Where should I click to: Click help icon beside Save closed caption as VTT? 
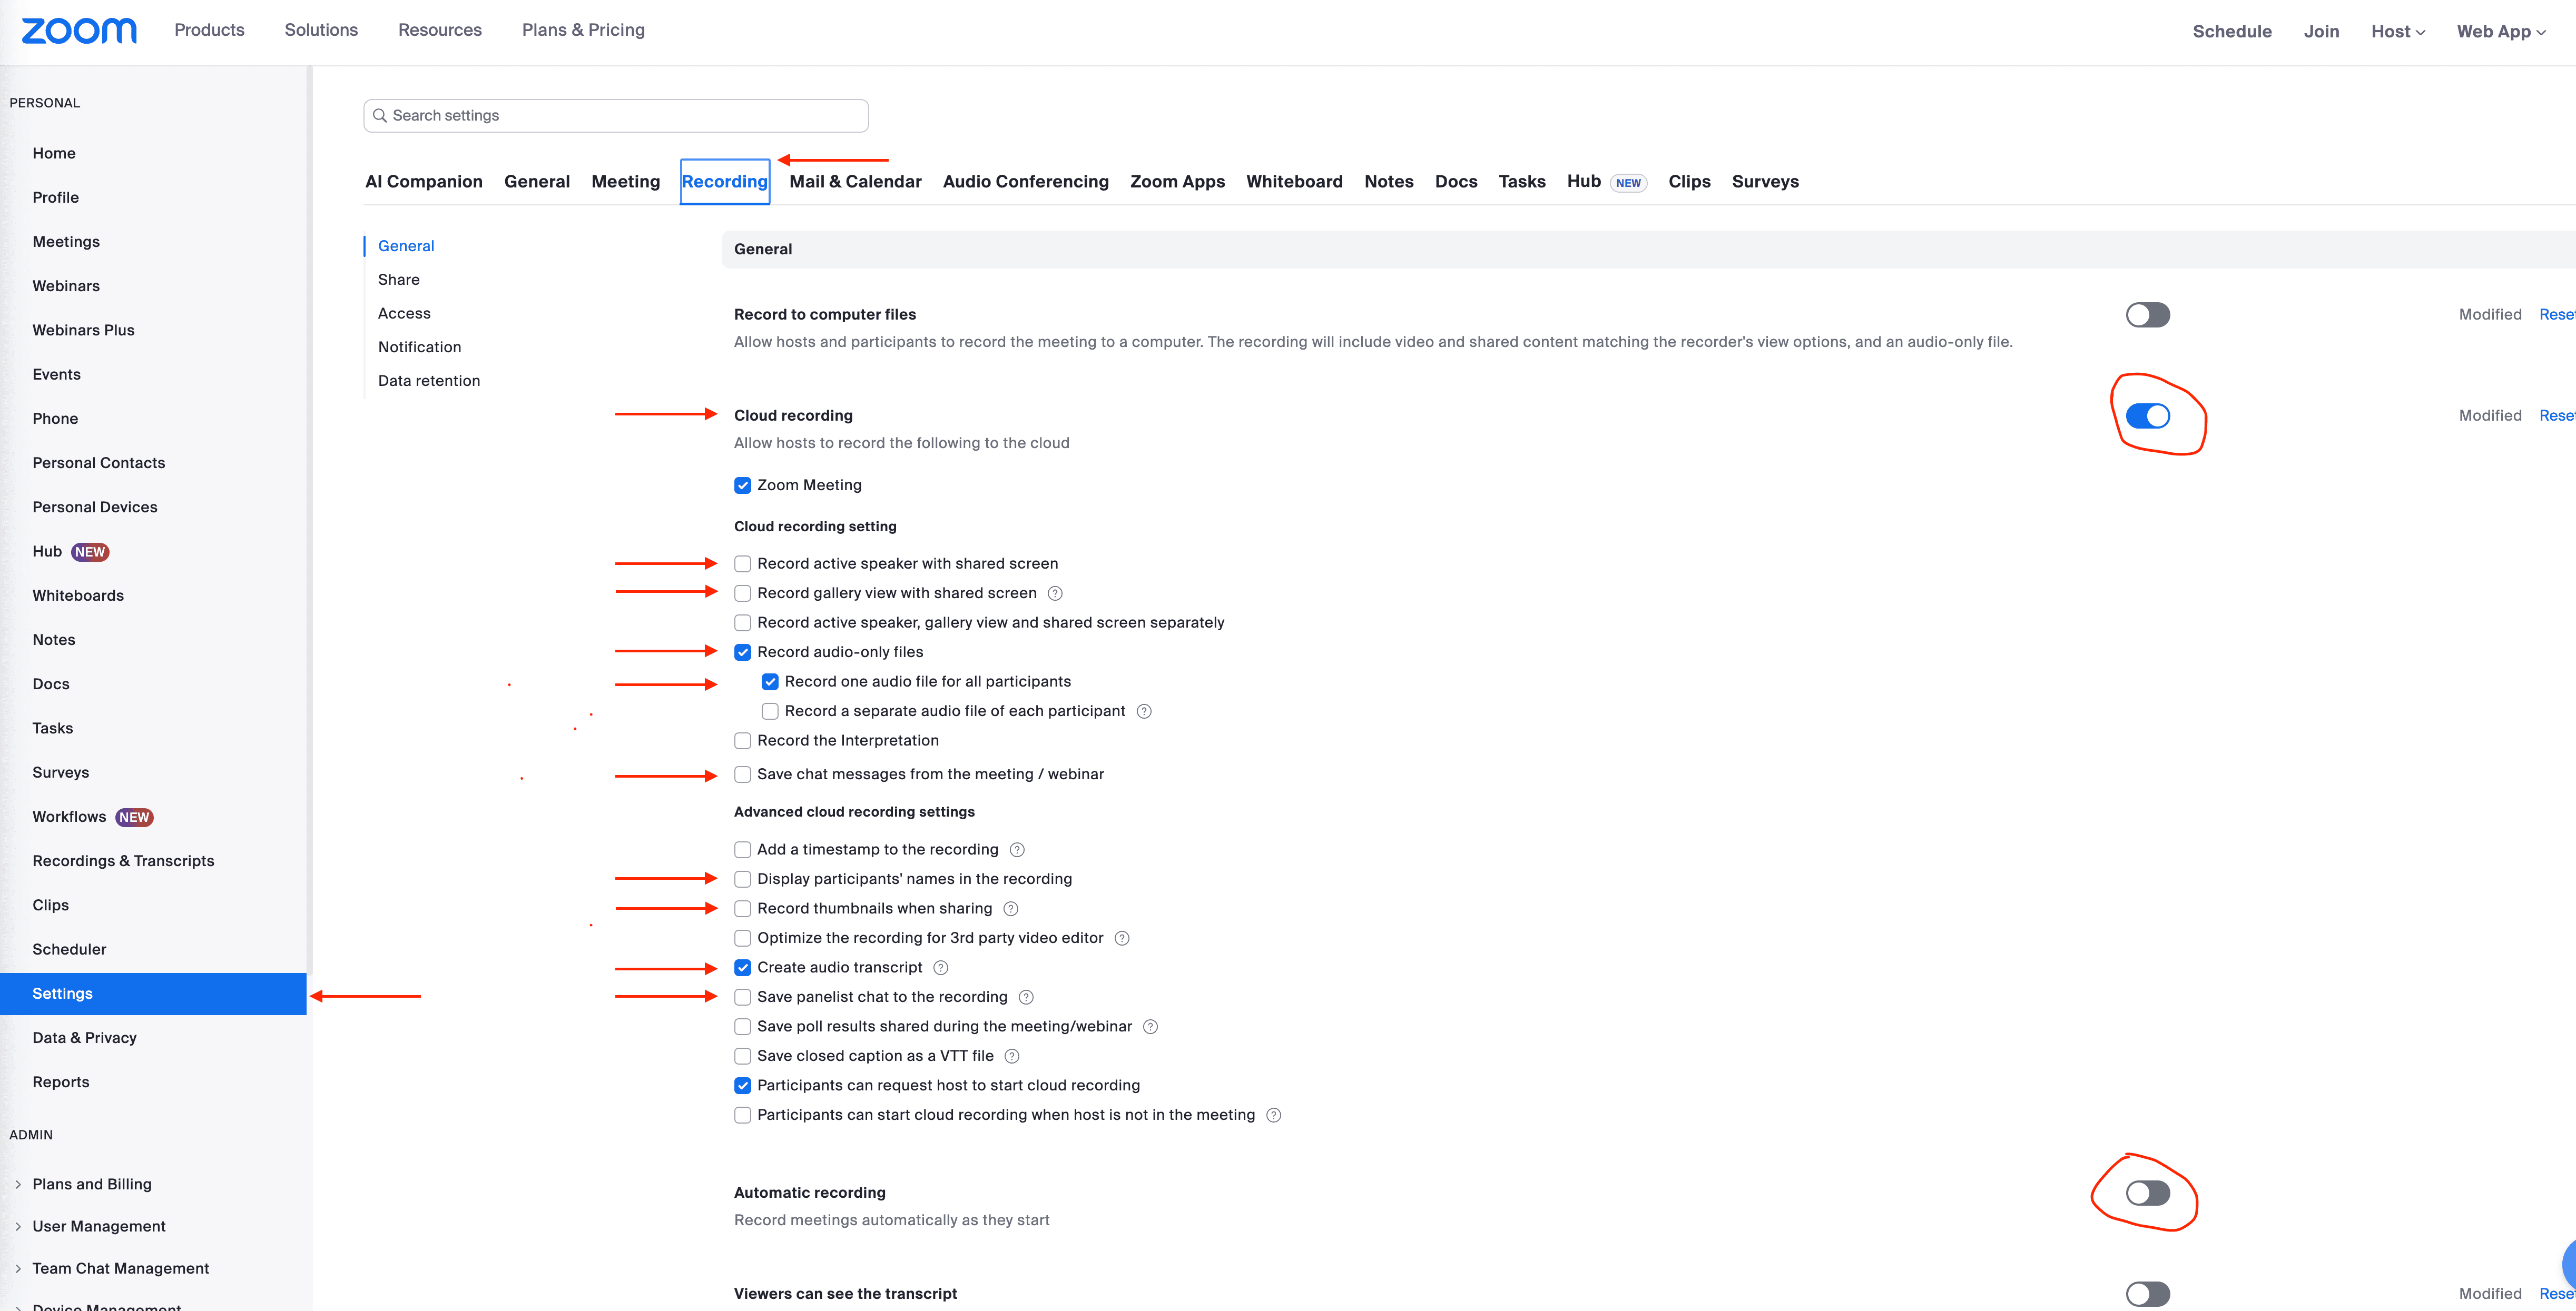1012,1056
